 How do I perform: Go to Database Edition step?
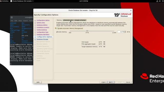point(42,25)
